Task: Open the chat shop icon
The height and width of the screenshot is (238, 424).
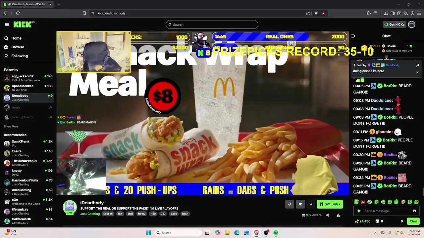Action: pyautogui.click(x=377, y=221)
